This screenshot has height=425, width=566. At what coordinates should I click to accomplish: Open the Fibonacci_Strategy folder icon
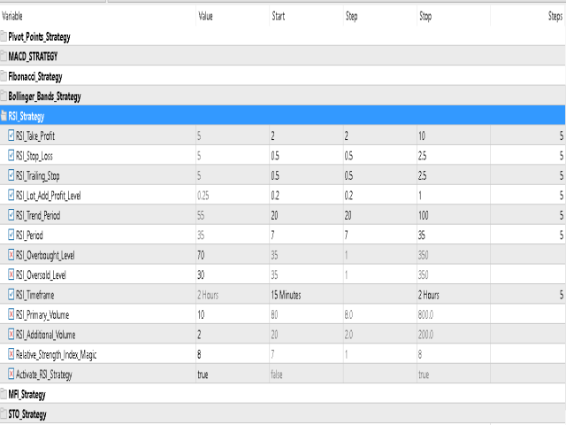point(4,76)
